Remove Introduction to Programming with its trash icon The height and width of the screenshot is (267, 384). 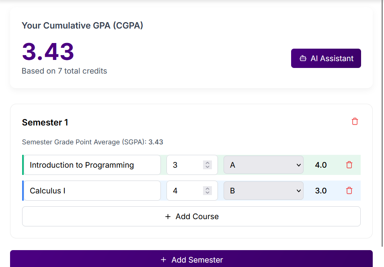(x=349, y=165)
